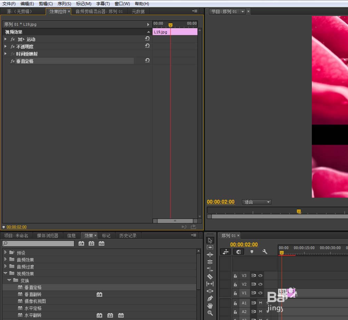Open the 节目 sequence dropdown arrow
This screenshot has height=320, width=348.
click(x=243, y=11)
